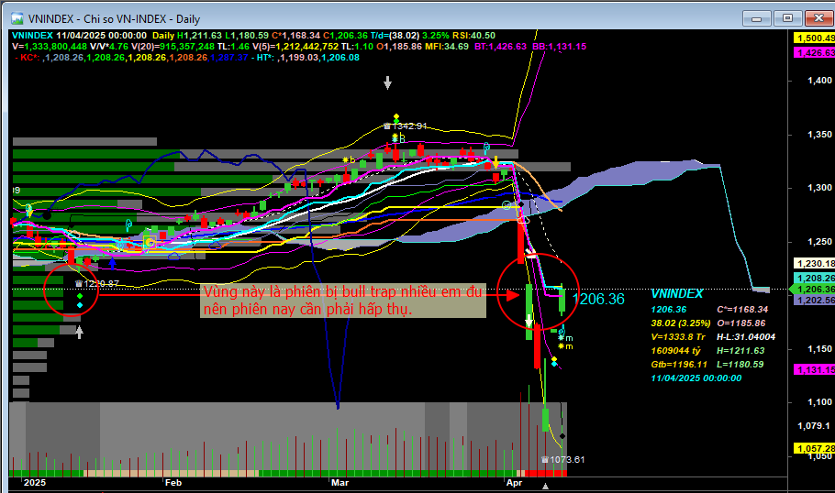Image resolution: width=835 pixels, height=493 pixels.
Task: Click the 1,250 price axis label
Action: (x=819, y=241)
